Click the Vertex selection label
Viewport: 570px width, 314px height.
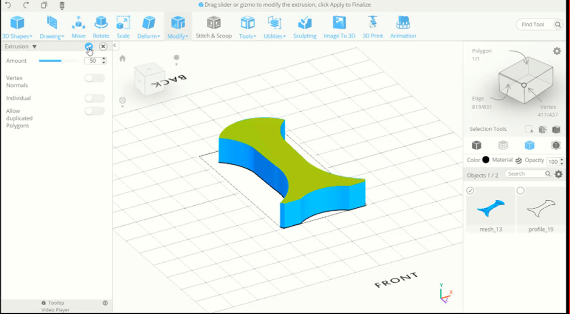tap(548, 107)
